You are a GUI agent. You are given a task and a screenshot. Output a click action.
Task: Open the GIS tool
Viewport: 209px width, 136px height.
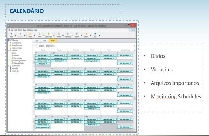point(95,35)
